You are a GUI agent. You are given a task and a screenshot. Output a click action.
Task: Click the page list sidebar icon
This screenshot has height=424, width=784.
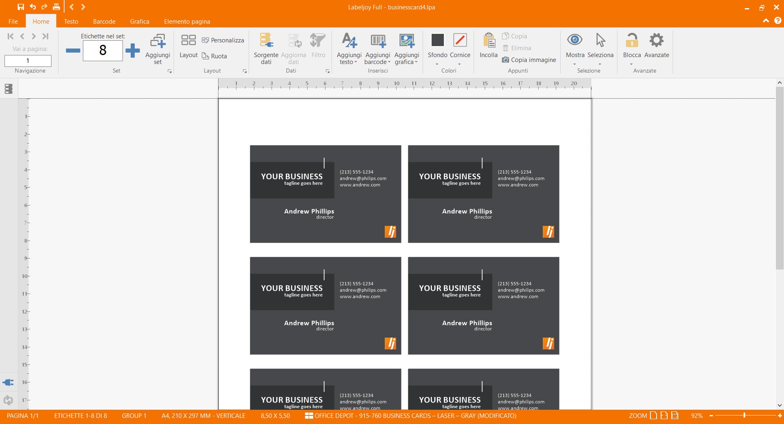click(9, 88)
